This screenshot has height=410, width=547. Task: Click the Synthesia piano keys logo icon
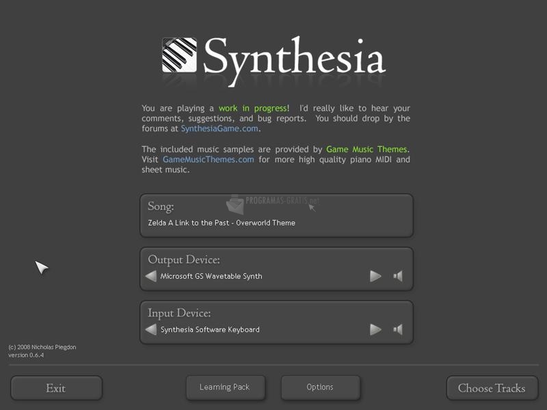[179, 55]
